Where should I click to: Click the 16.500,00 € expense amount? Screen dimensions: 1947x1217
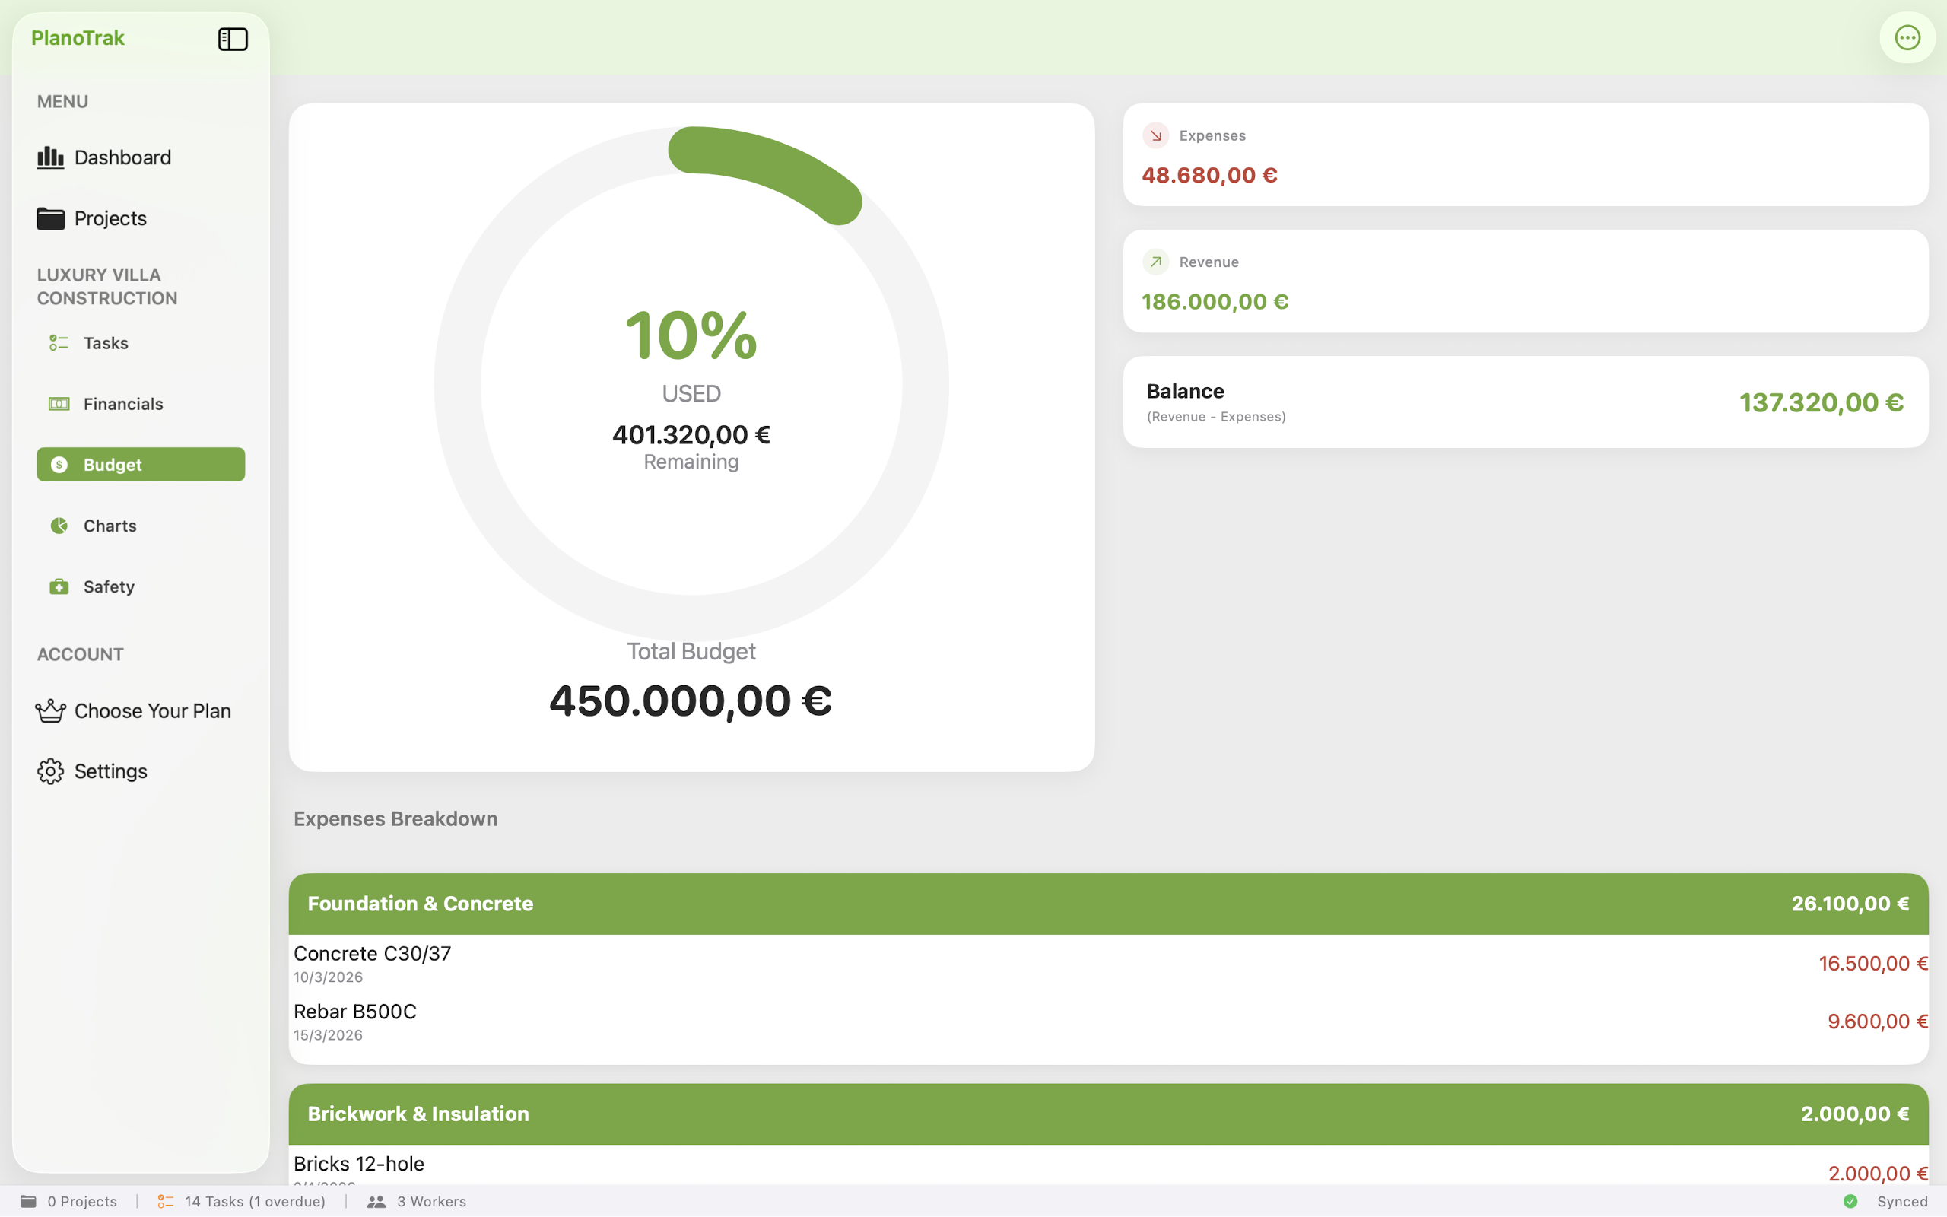point(1873,964)
